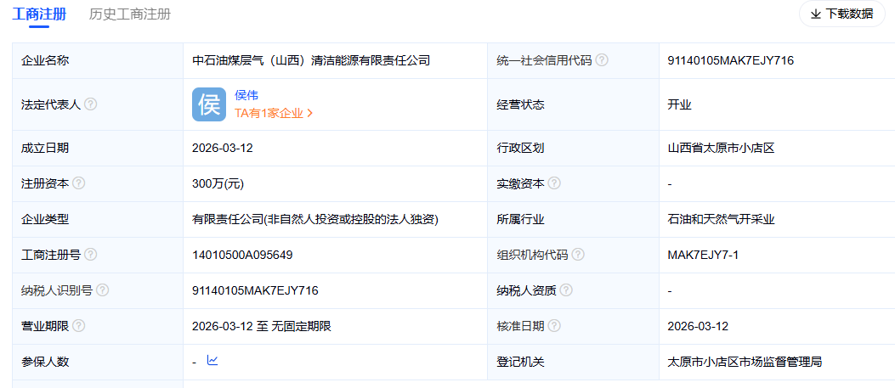
Task: Select the registration number 14010500A095649
Action: click(x=242, y=256)
